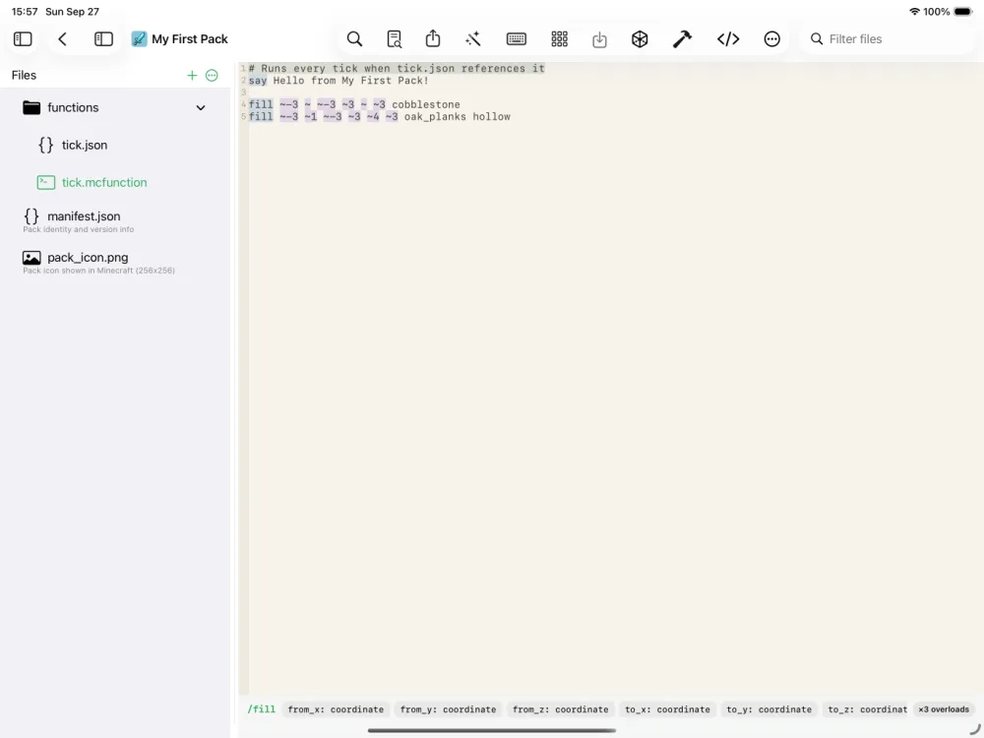The width and height of the screenshot is (984, 738).
Task: Collapse the functions folder chevron
Action: (201, 108)
